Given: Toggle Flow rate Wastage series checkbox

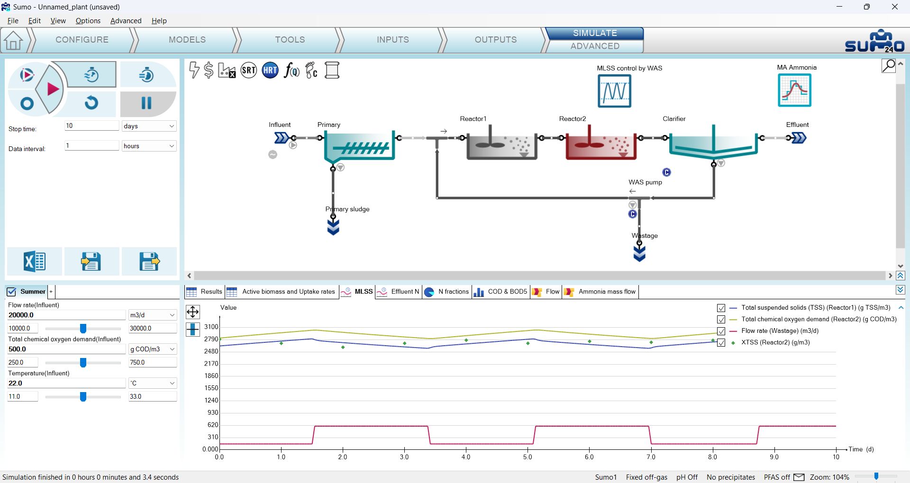Looking at the screenshot, I should [x=721, y=331].
